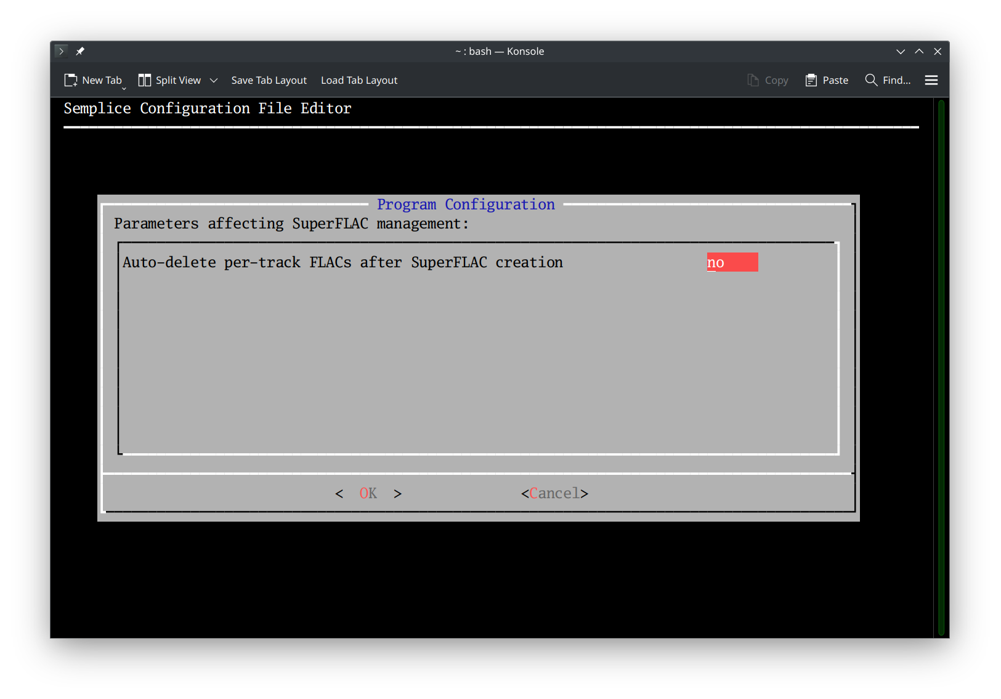Click the Paste clipboard icon
This screenshot has height=699, width=1001.
[811, 80]
